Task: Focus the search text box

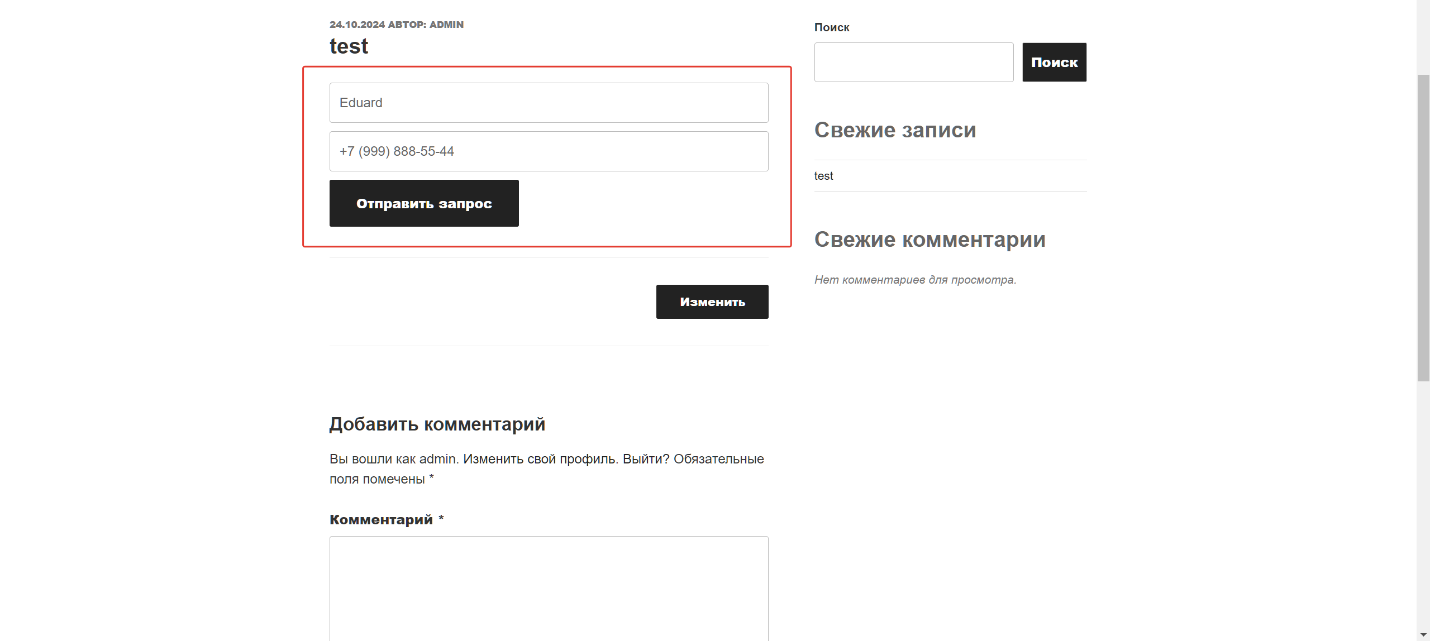Action: click(913, 62)
